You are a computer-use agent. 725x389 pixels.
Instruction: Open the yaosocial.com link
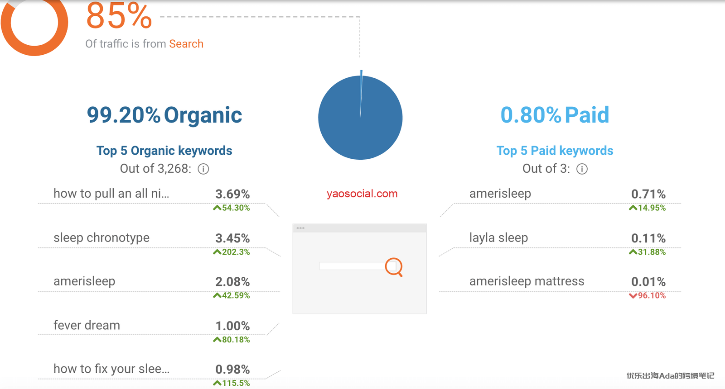click(362, 194)
